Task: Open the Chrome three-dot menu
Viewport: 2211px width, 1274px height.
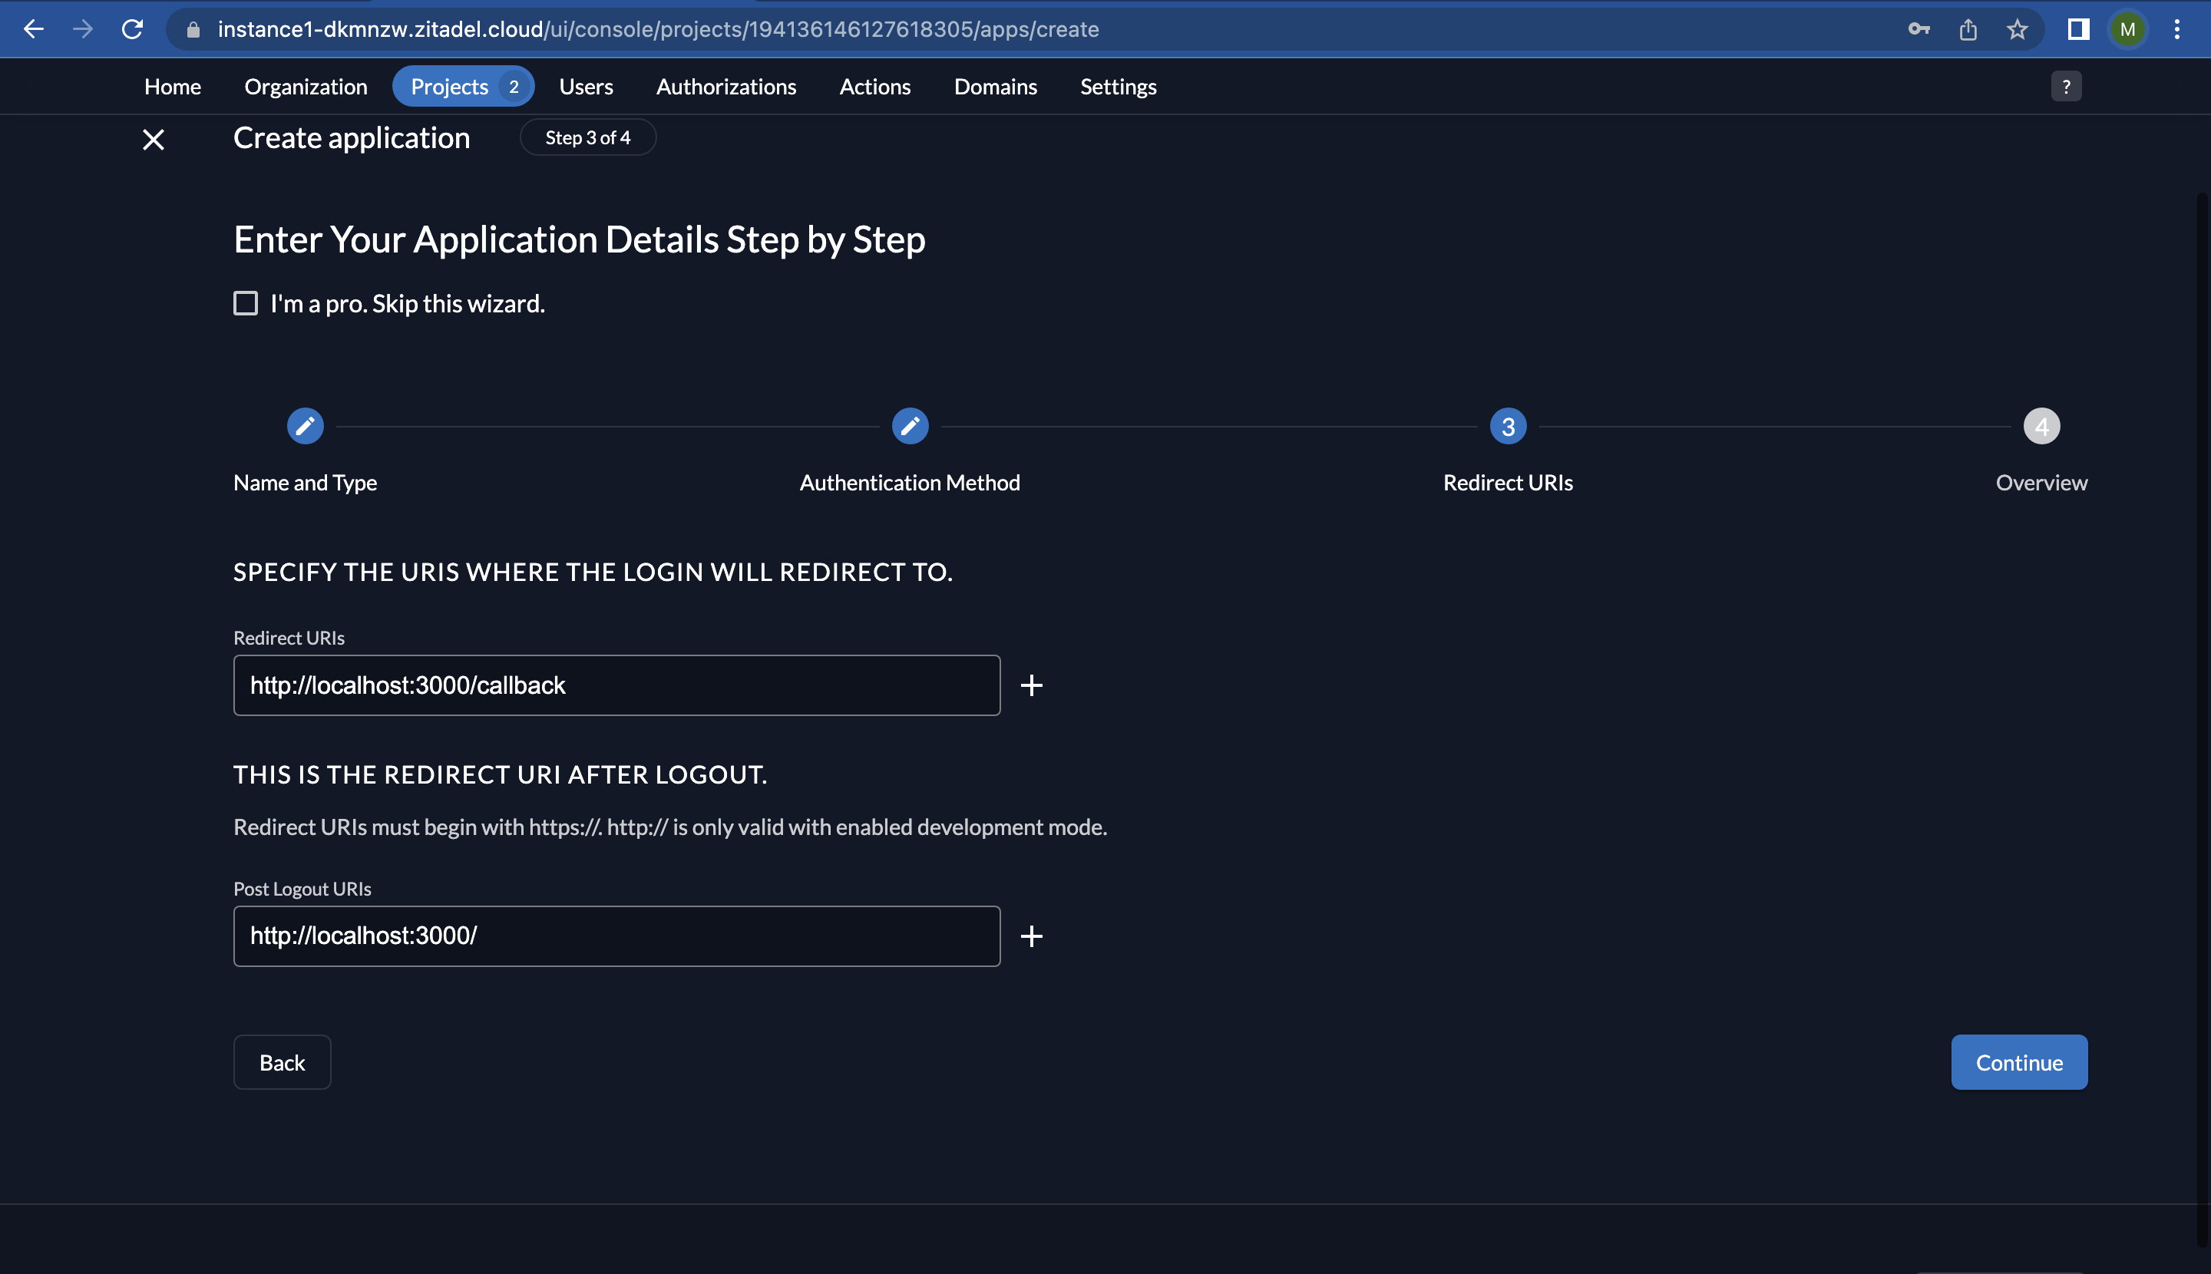Action: click(2177, 30)
